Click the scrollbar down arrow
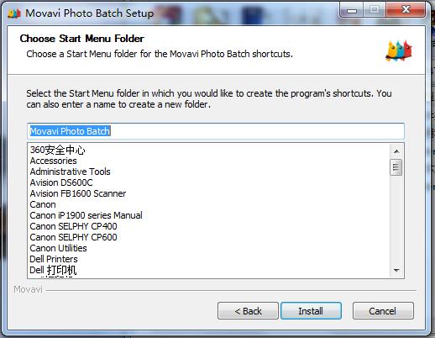The width and height of the screenshot is (435, 338). [396, 271]
